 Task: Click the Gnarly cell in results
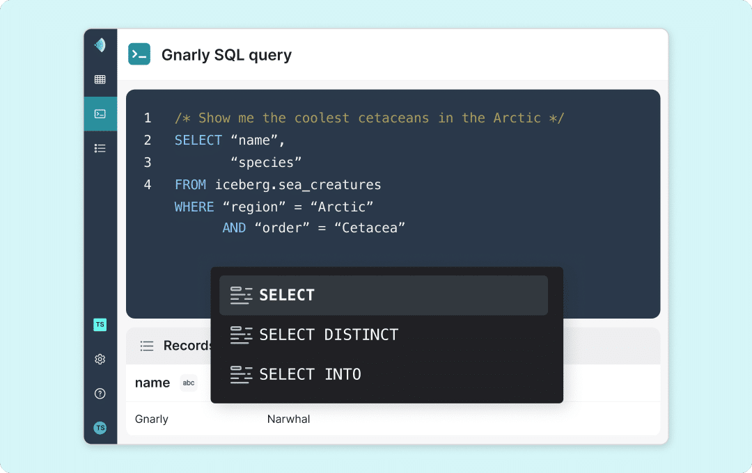tap(152, 419)
